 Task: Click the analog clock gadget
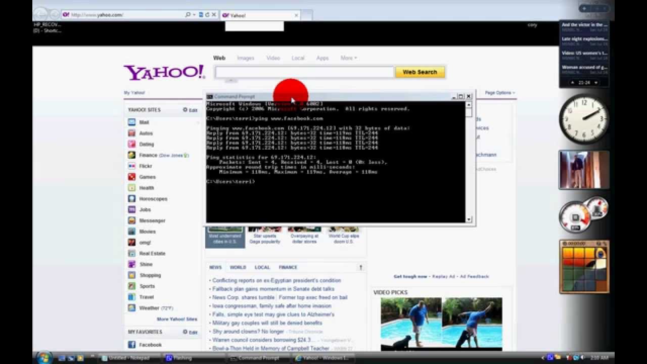coord(584,119)
